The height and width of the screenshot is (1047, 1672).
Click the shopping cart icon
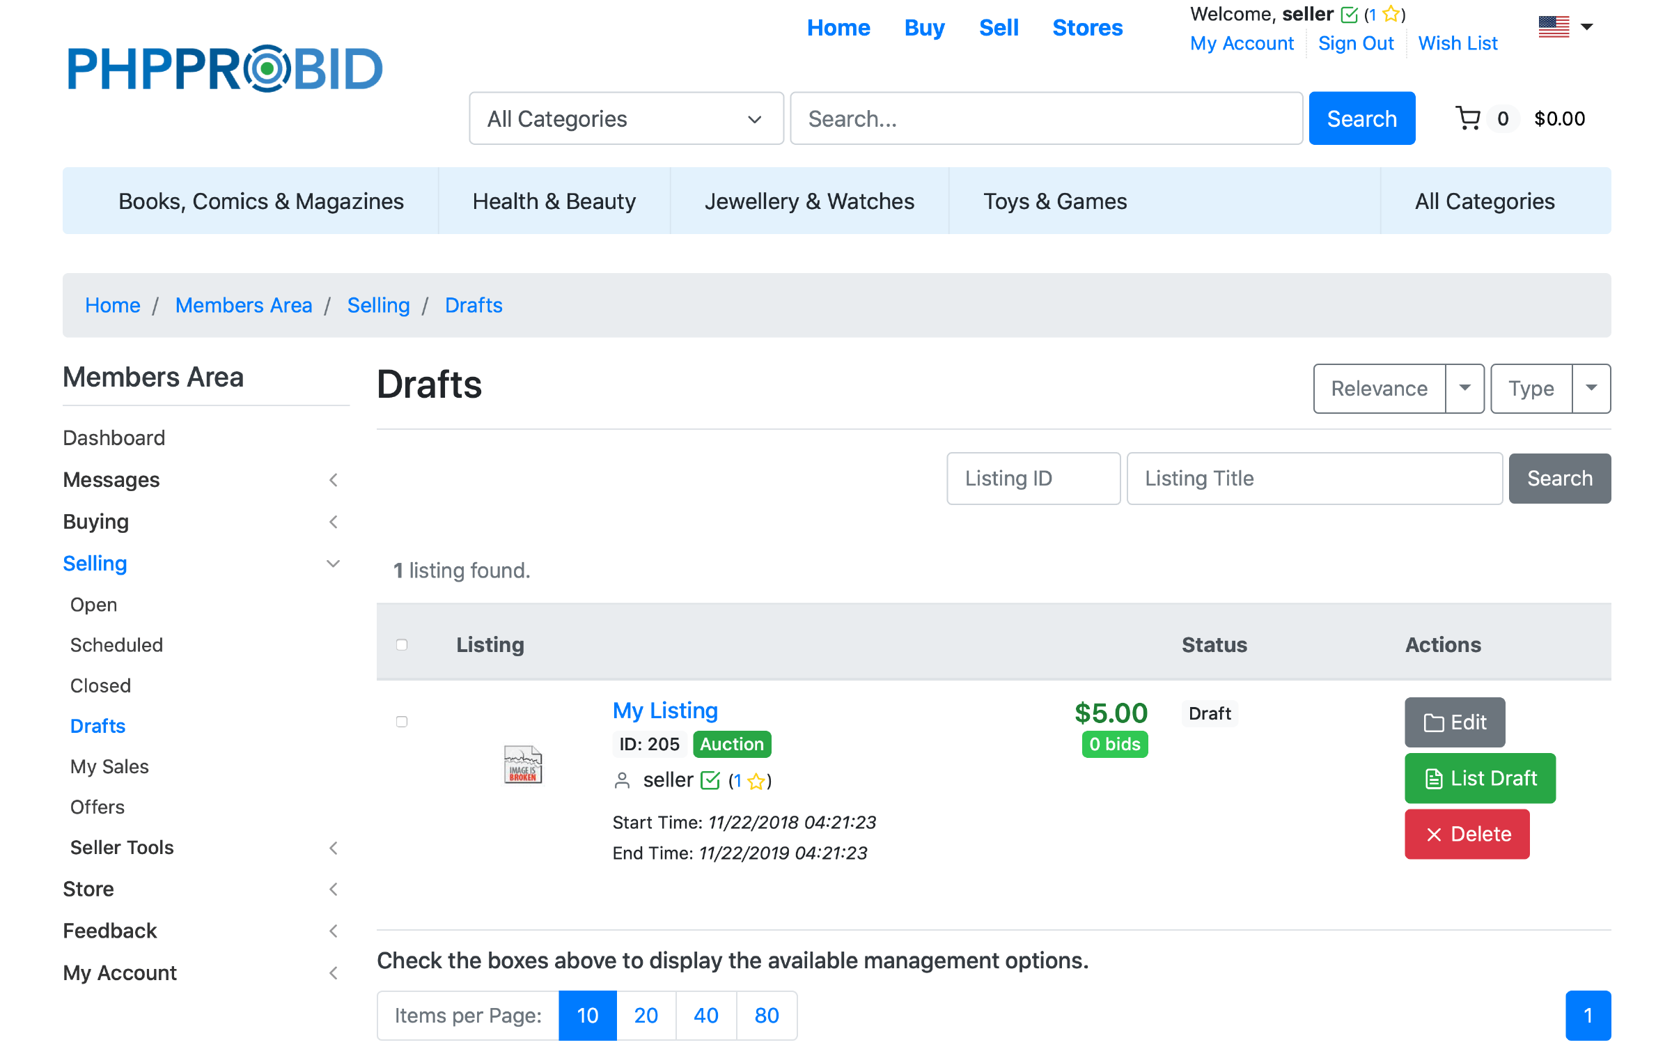click(1468, 118)
